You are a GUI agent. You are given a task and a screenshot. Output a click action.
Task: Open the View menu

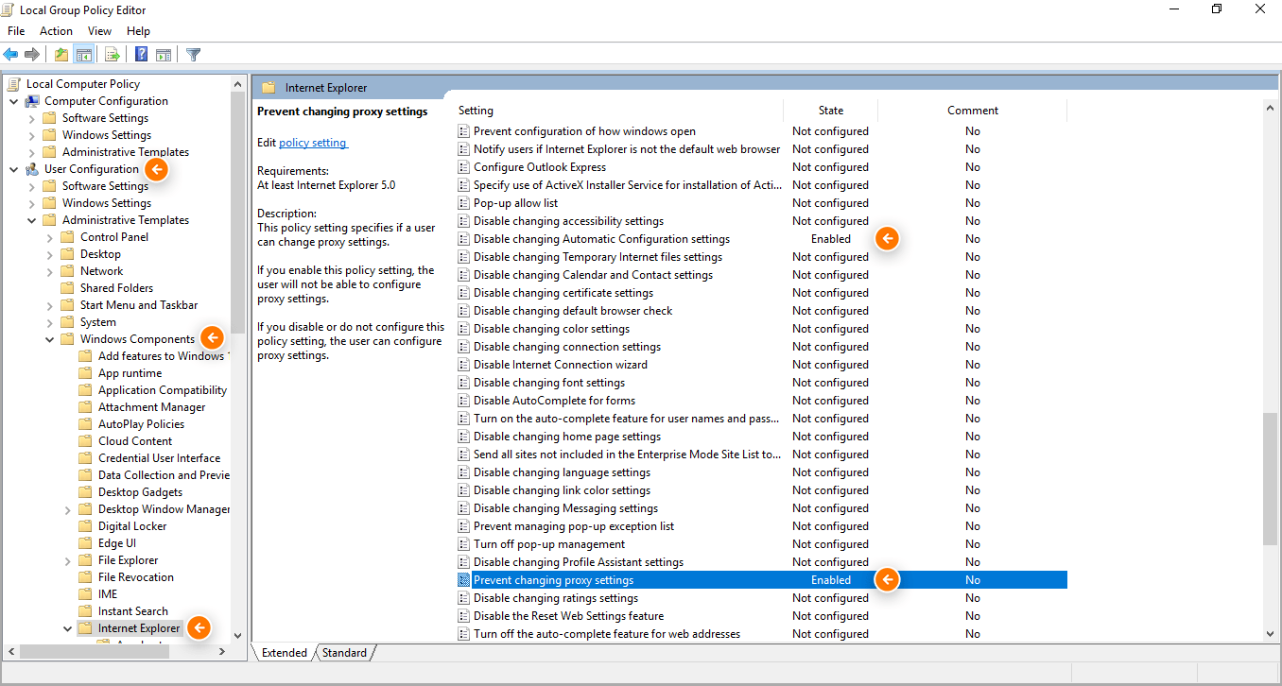(99, 31)
